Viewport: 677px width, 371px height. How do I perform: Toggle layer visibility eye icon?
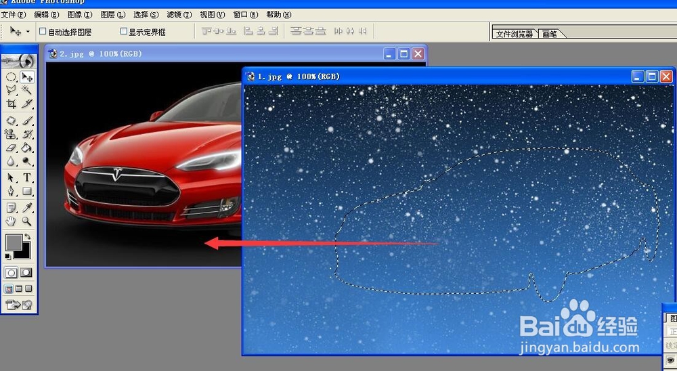672,361
